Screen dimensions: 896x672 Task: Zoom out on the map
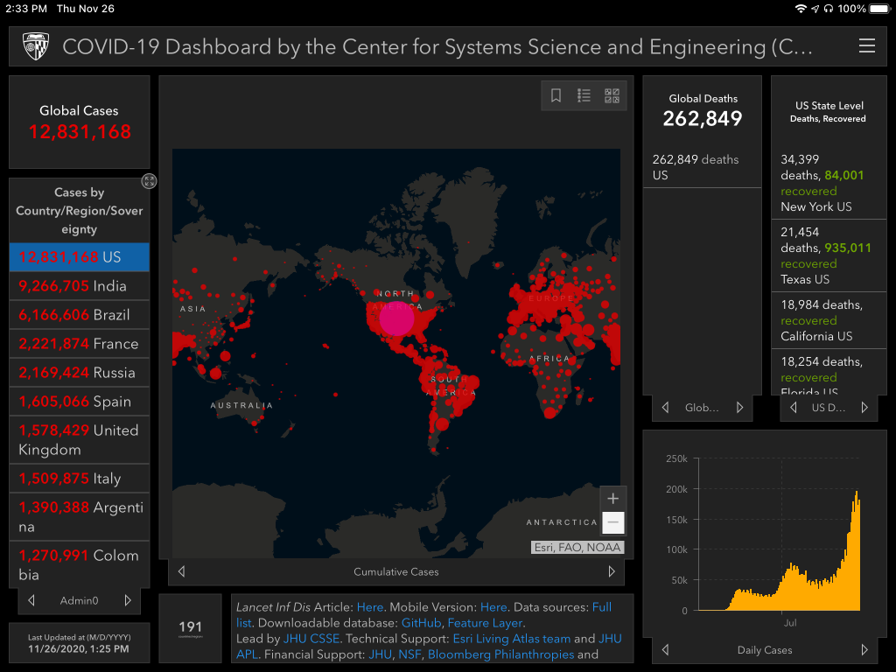pyautogui.click(x=613, y=522)
